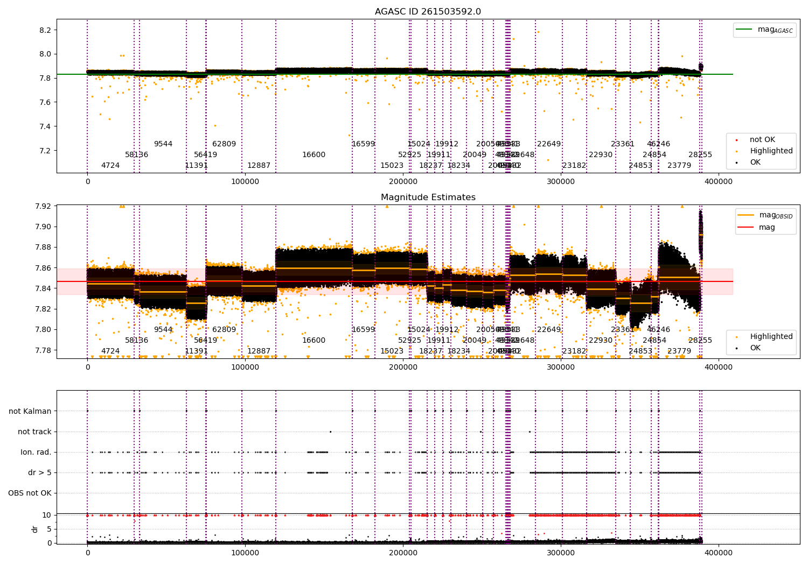Click the red mag legend entry, middle panel
The width and height of the screenshot is (808, 565).
point(756,227)
